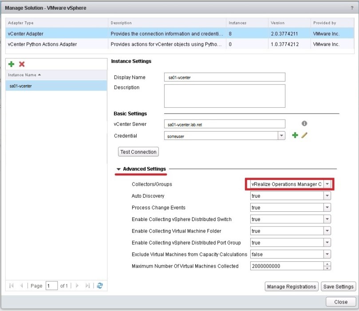This screenshot has width=359, height=311.
Task: Click the green plus add instance icon
Action: point(12,64)
